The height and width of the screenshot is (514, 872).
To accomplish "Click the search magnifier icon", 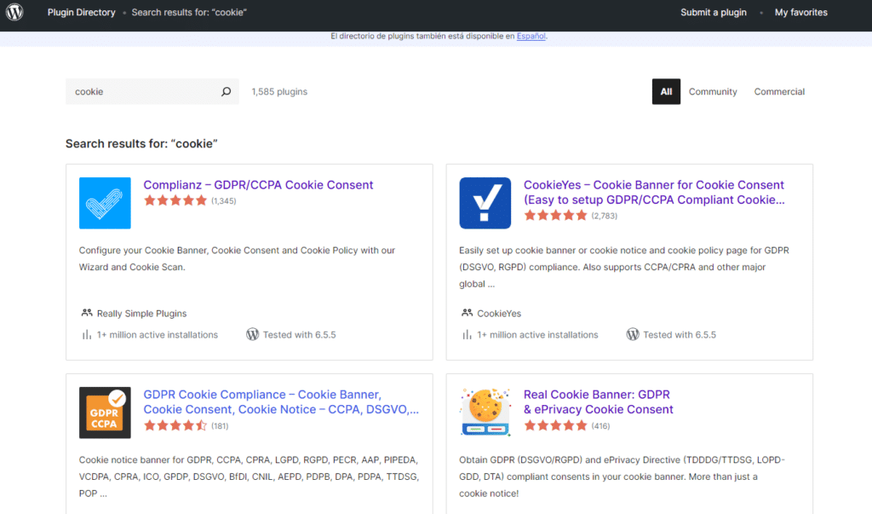I will pyautogui.click(x=226, y=91).
